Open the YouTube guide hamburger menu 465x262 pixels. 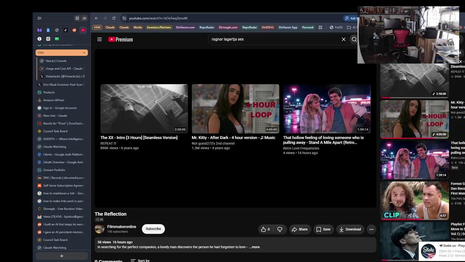pyautogui.click(x=99, y=39)
